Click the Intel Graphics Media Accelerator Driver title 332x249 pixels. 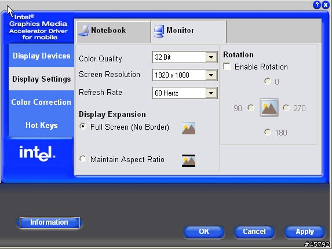(38, 27)
